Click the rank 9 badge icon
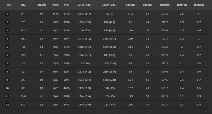 (7, 80)
